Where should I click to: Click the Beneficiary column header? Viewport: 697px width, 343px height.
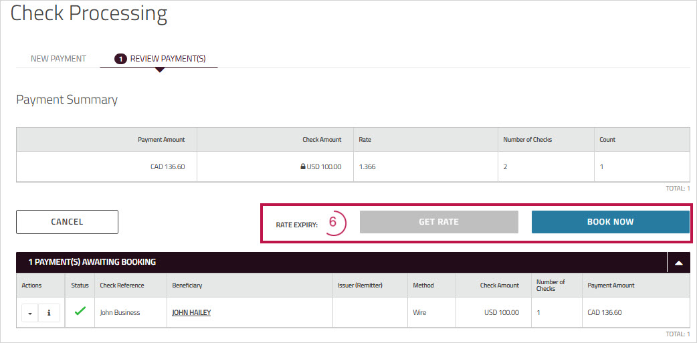tap(187, 285)
